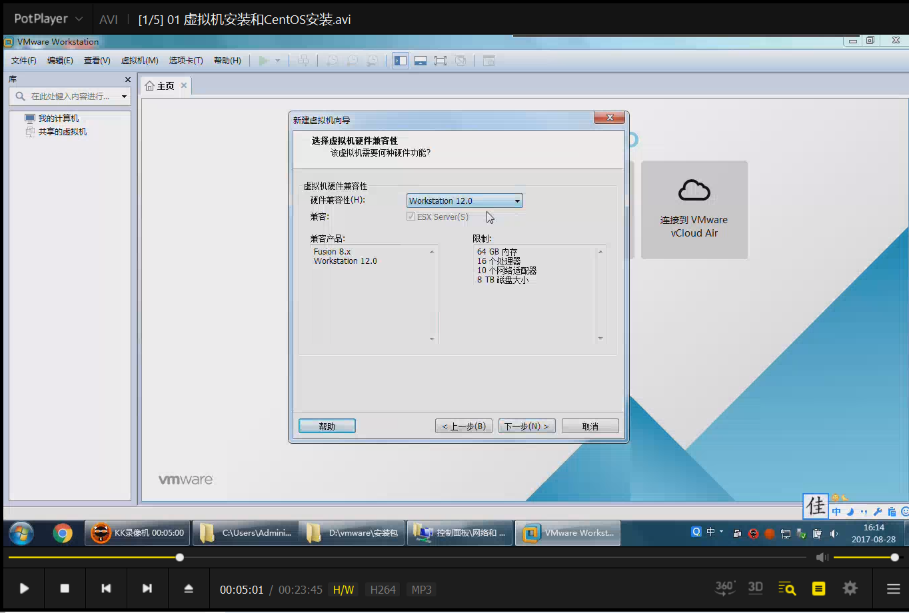Click the 下一步(N) next button
909x613 pixels.
526,426
